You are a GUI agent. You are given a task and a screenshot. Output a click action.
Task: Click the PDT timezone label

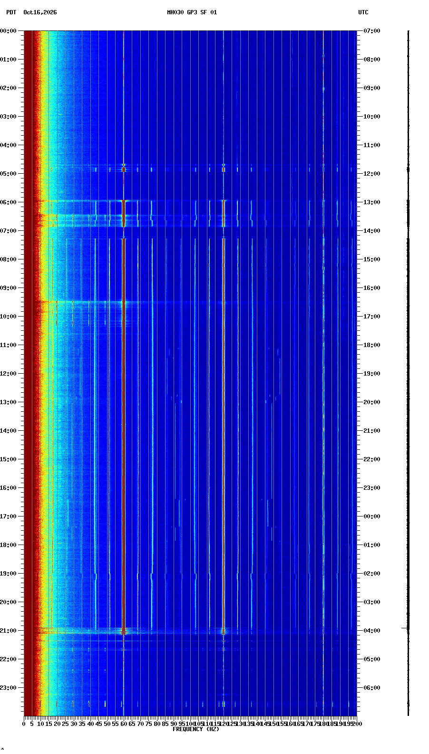11,12
